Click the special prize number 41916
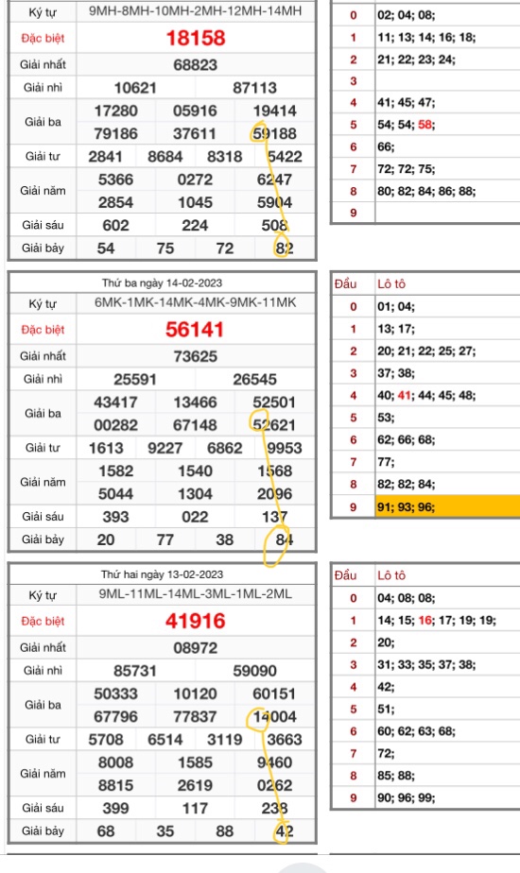 195,621
